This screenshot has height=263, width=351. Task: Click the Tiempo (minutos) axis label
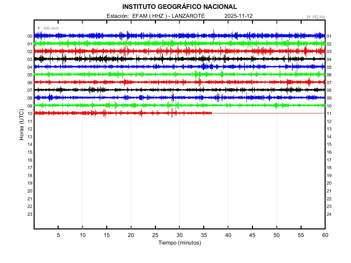[179, 243]
